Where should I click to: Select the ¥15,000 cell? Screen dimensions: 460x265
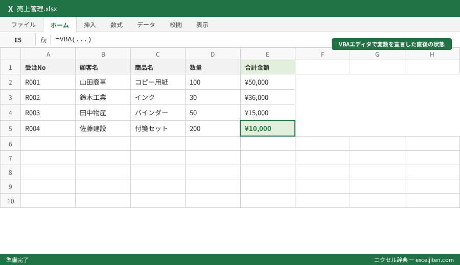267,113
